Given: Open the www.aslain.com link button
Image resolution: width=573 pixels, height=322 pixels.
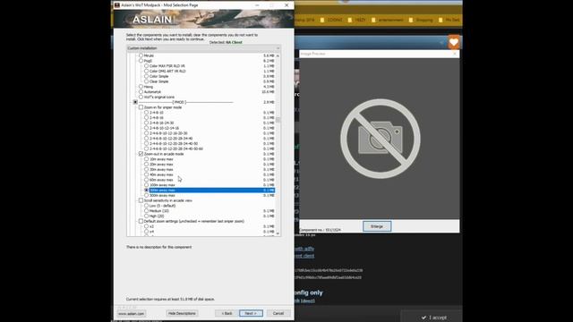Looking at the screenshot, I should 132,314.
